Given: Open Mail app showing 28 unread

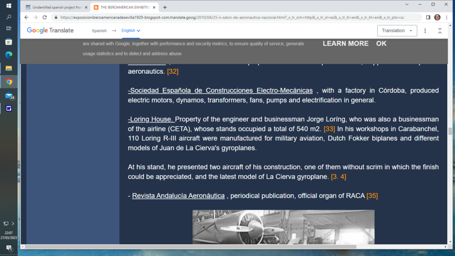Looking at the screenshot, I should (9, 96).
